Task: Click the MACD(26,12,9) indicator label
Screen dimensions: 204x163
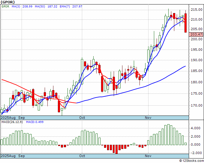Action: pyautogui.click(x=12, y=122)
